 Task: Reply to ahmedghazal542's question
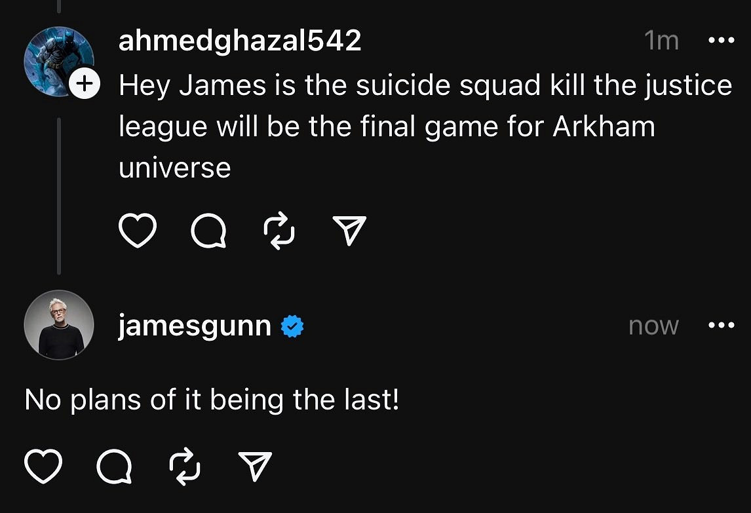tap(209, 231)
